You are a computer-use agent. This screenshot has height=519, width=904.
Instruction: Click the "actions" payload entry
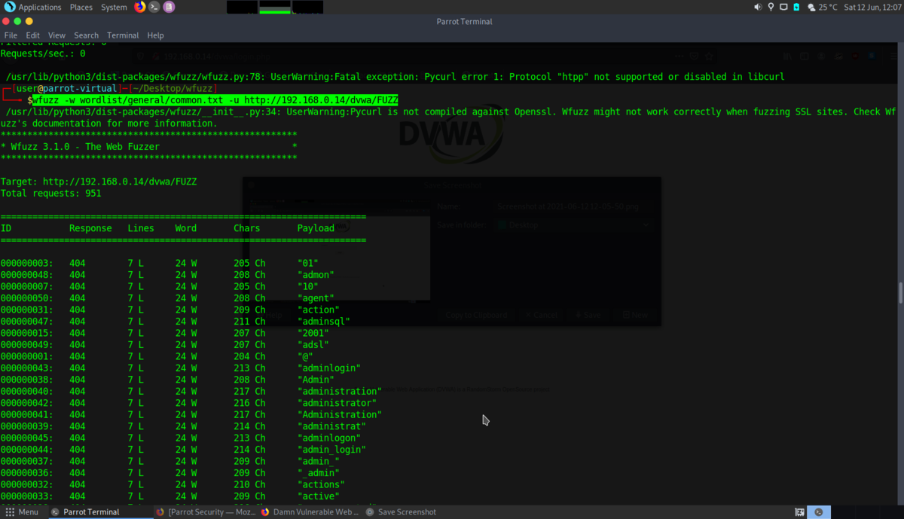coord(321,484)
